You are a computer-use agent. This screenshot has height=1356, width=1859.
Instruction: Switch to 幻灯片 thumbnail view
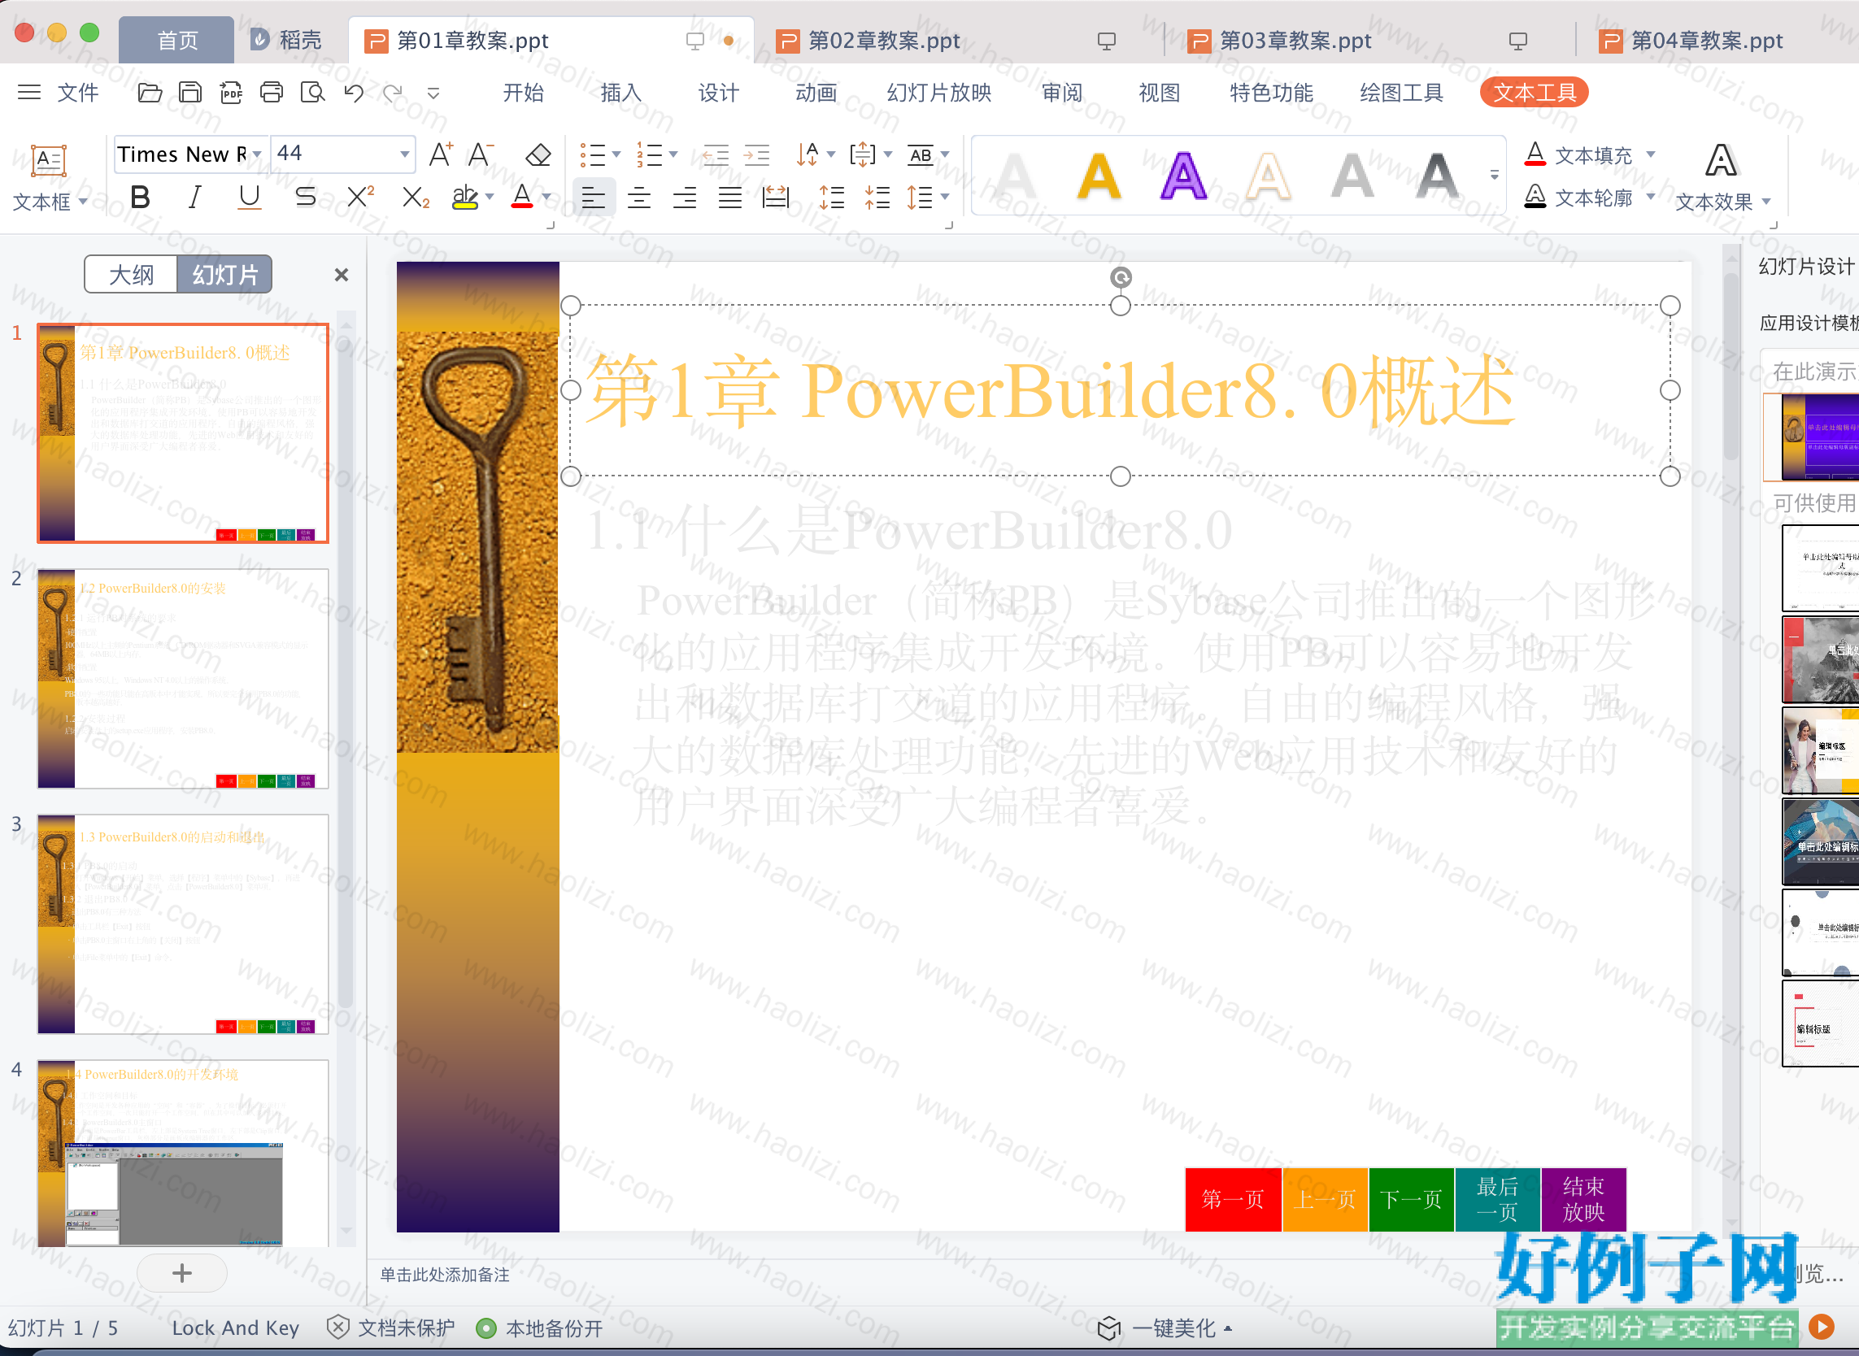coord(225,274)
